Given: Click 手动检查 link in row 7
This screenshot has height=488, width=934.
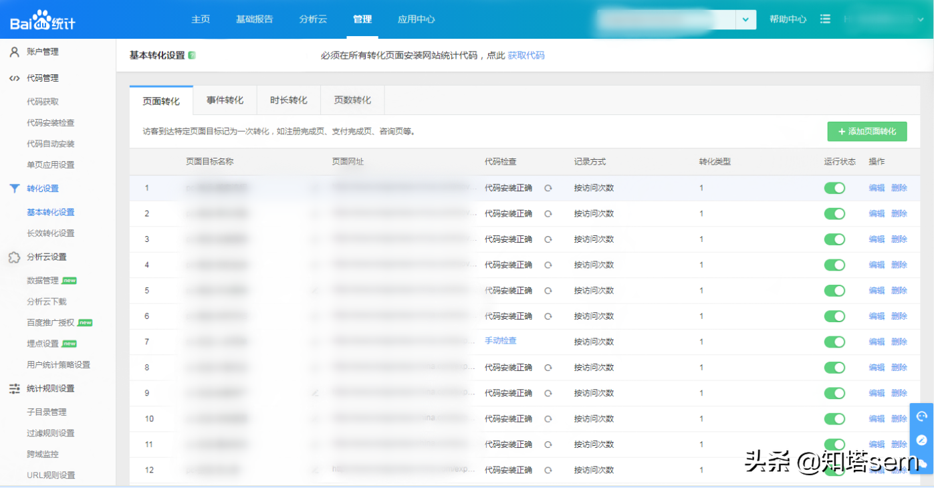Looking at the screenshot, I should click(501, 341).
